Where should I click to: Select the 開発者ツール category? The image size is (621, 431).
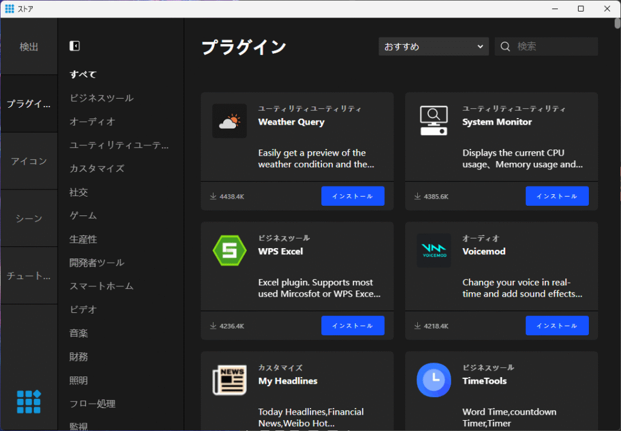coord(97,263)
